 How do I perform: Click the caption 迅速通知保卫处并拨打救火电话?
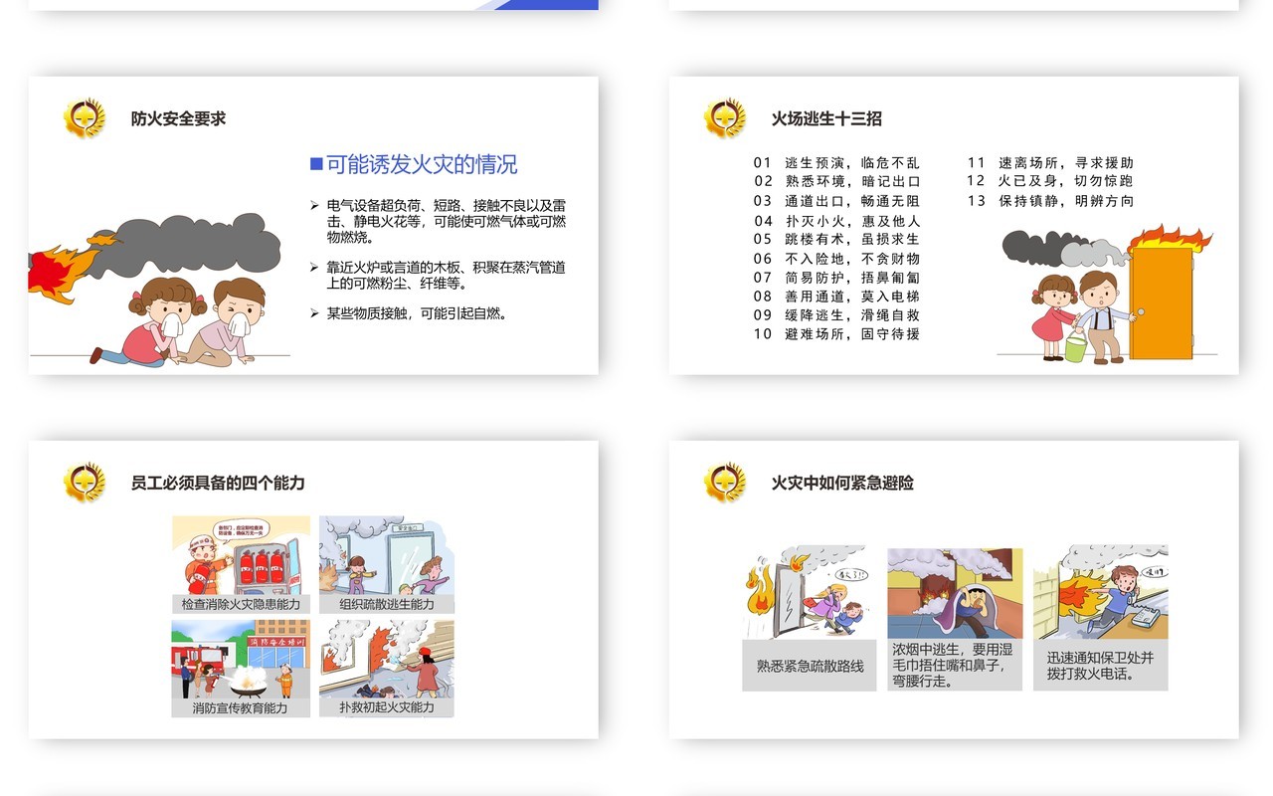coord(1101,666)
